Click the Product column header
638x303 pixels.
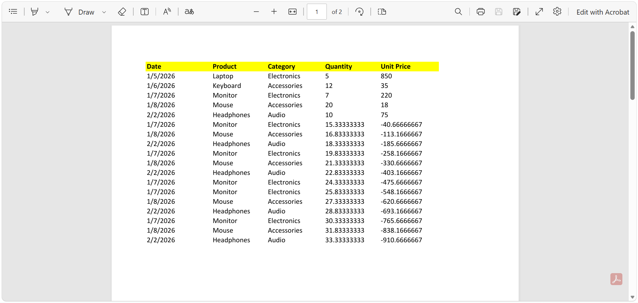[224, 66]
